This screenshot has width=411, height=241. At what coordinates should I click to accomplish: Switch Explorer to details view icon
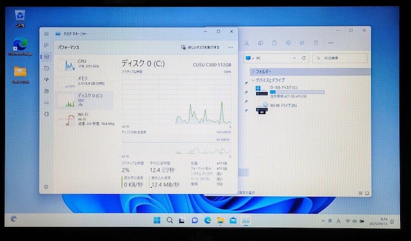(361, 194)
